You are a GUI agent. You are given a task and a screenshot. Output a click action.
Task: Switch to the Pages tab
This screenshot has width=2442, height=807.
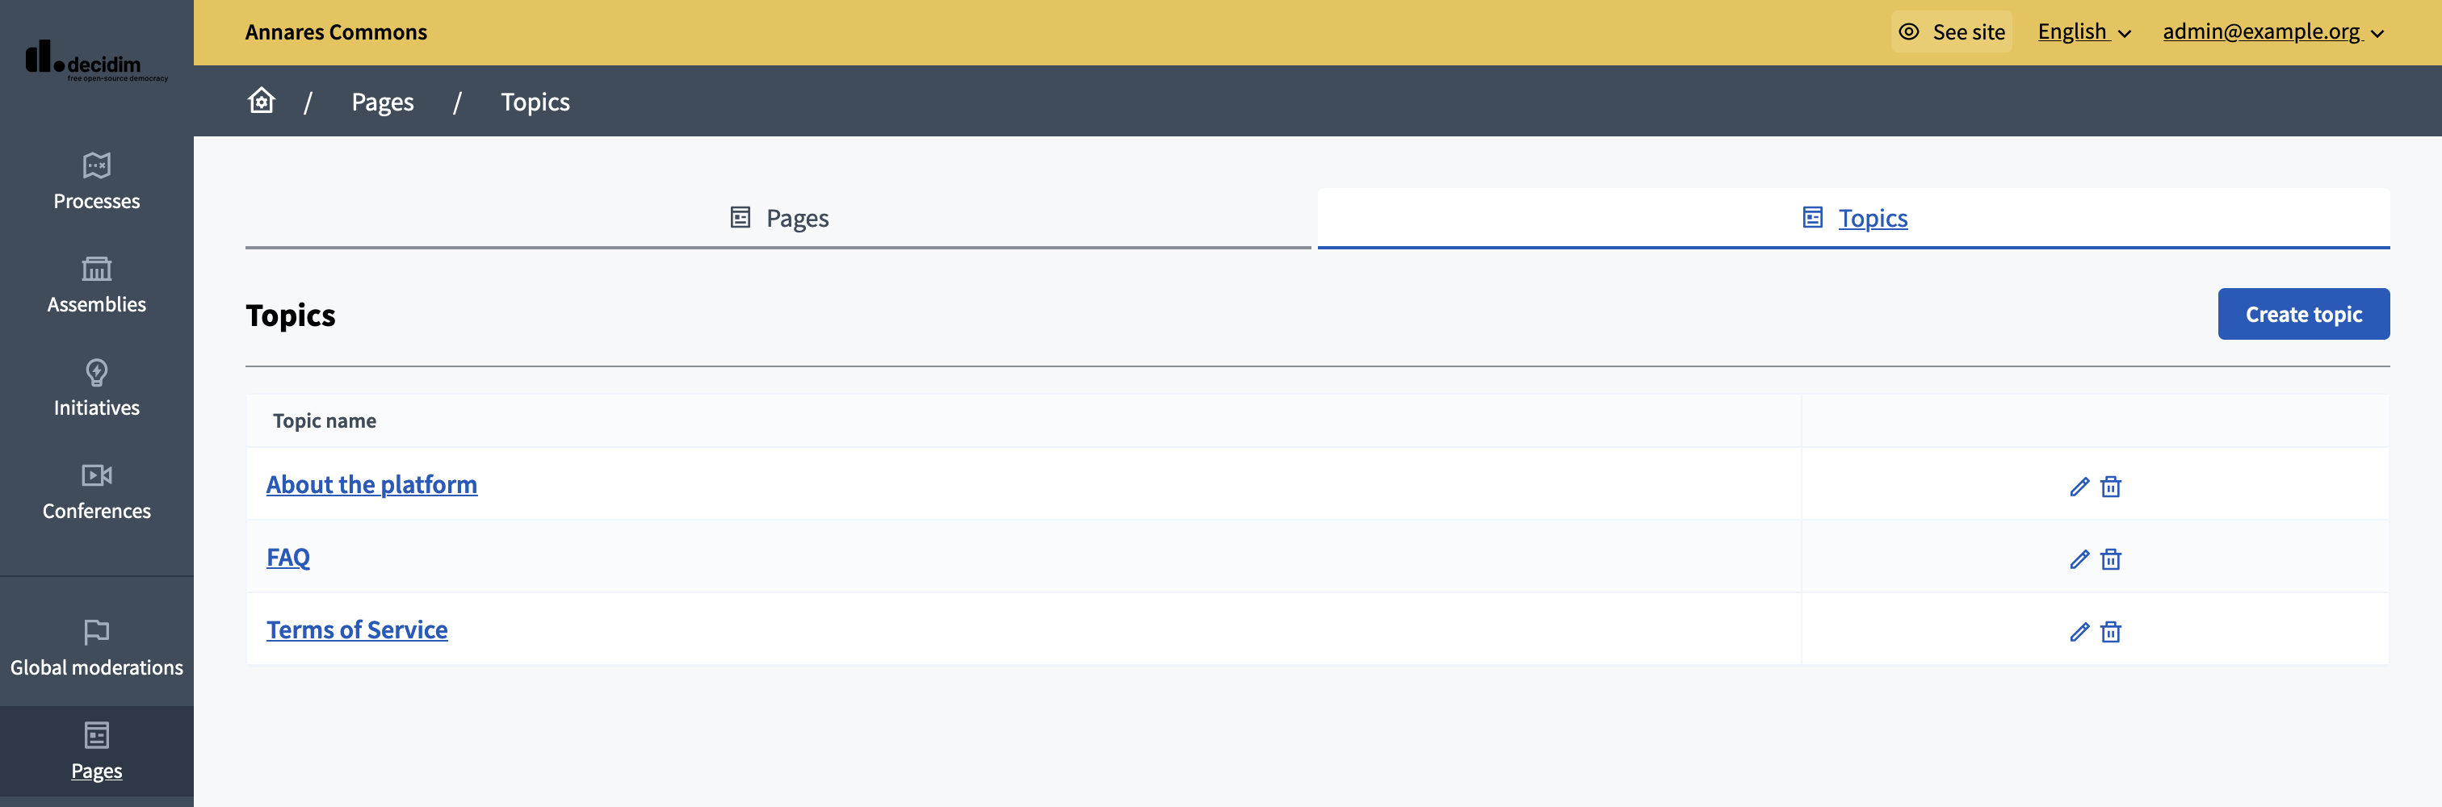(778, 217)
